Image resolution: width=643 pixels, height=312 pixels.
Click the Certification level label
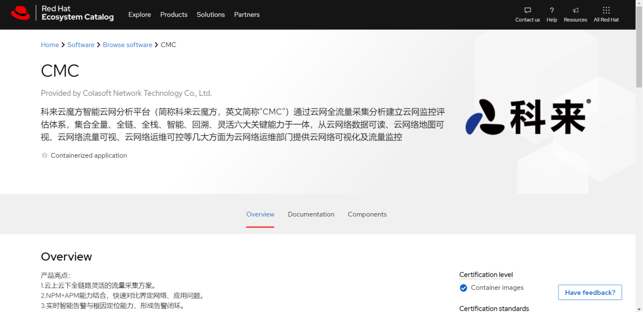pos(486,274)
